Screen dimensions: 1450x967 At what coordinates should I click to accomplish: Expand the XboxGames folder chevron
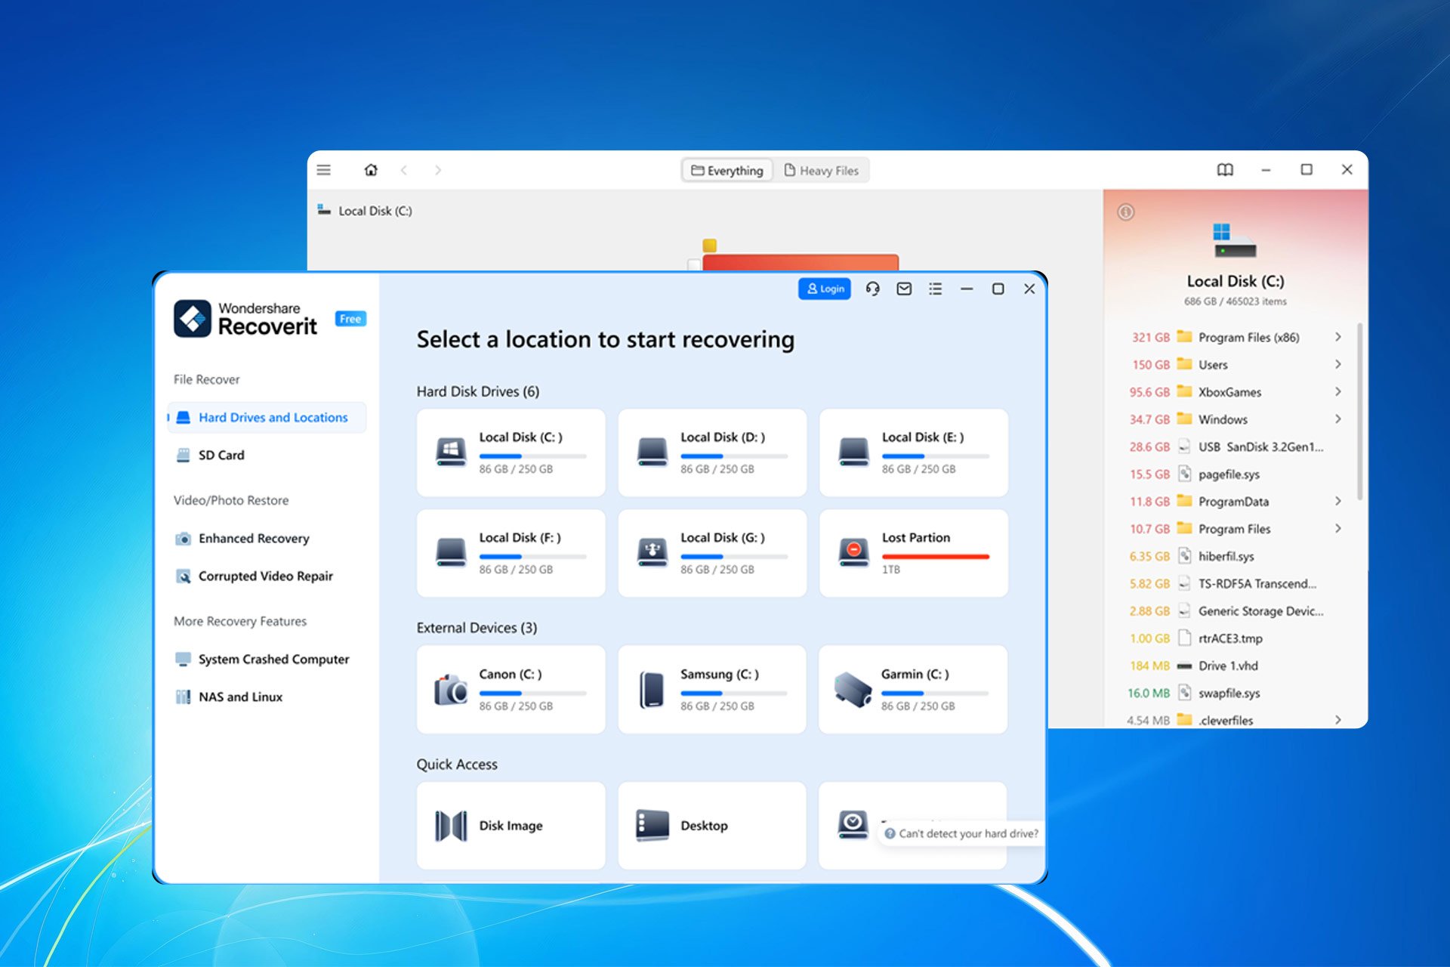click(1337, 391)
